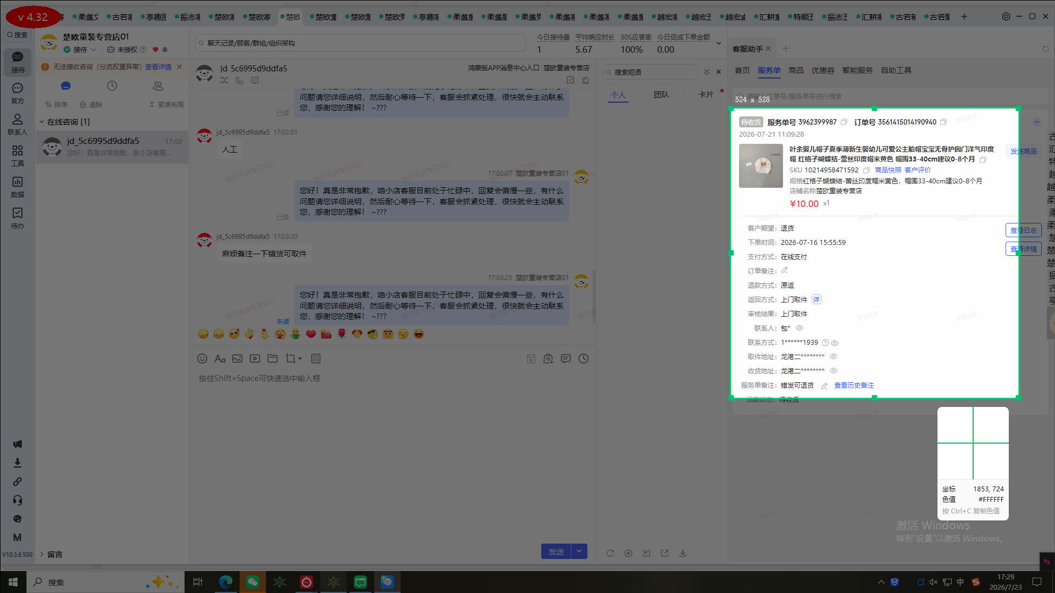
Task: Click the screenshot crop tool icon
Action: tap(291, 359)
